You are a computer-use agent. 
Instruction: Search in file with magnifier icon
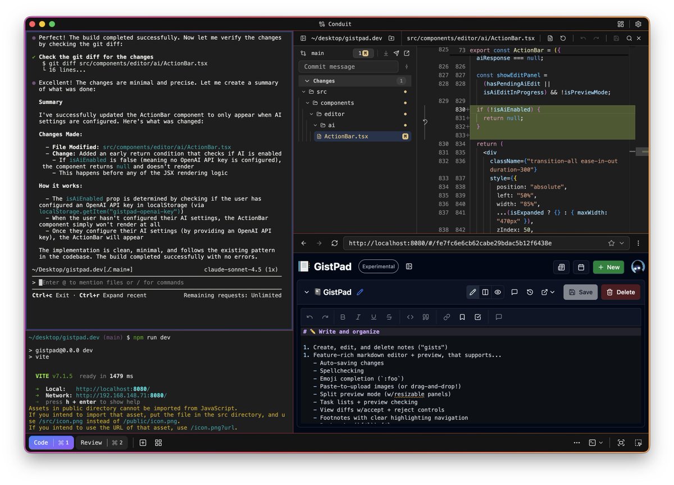(x=630, y=38)
